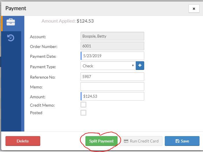
Task: Click the Posted label text
Action: pos(36,113)
